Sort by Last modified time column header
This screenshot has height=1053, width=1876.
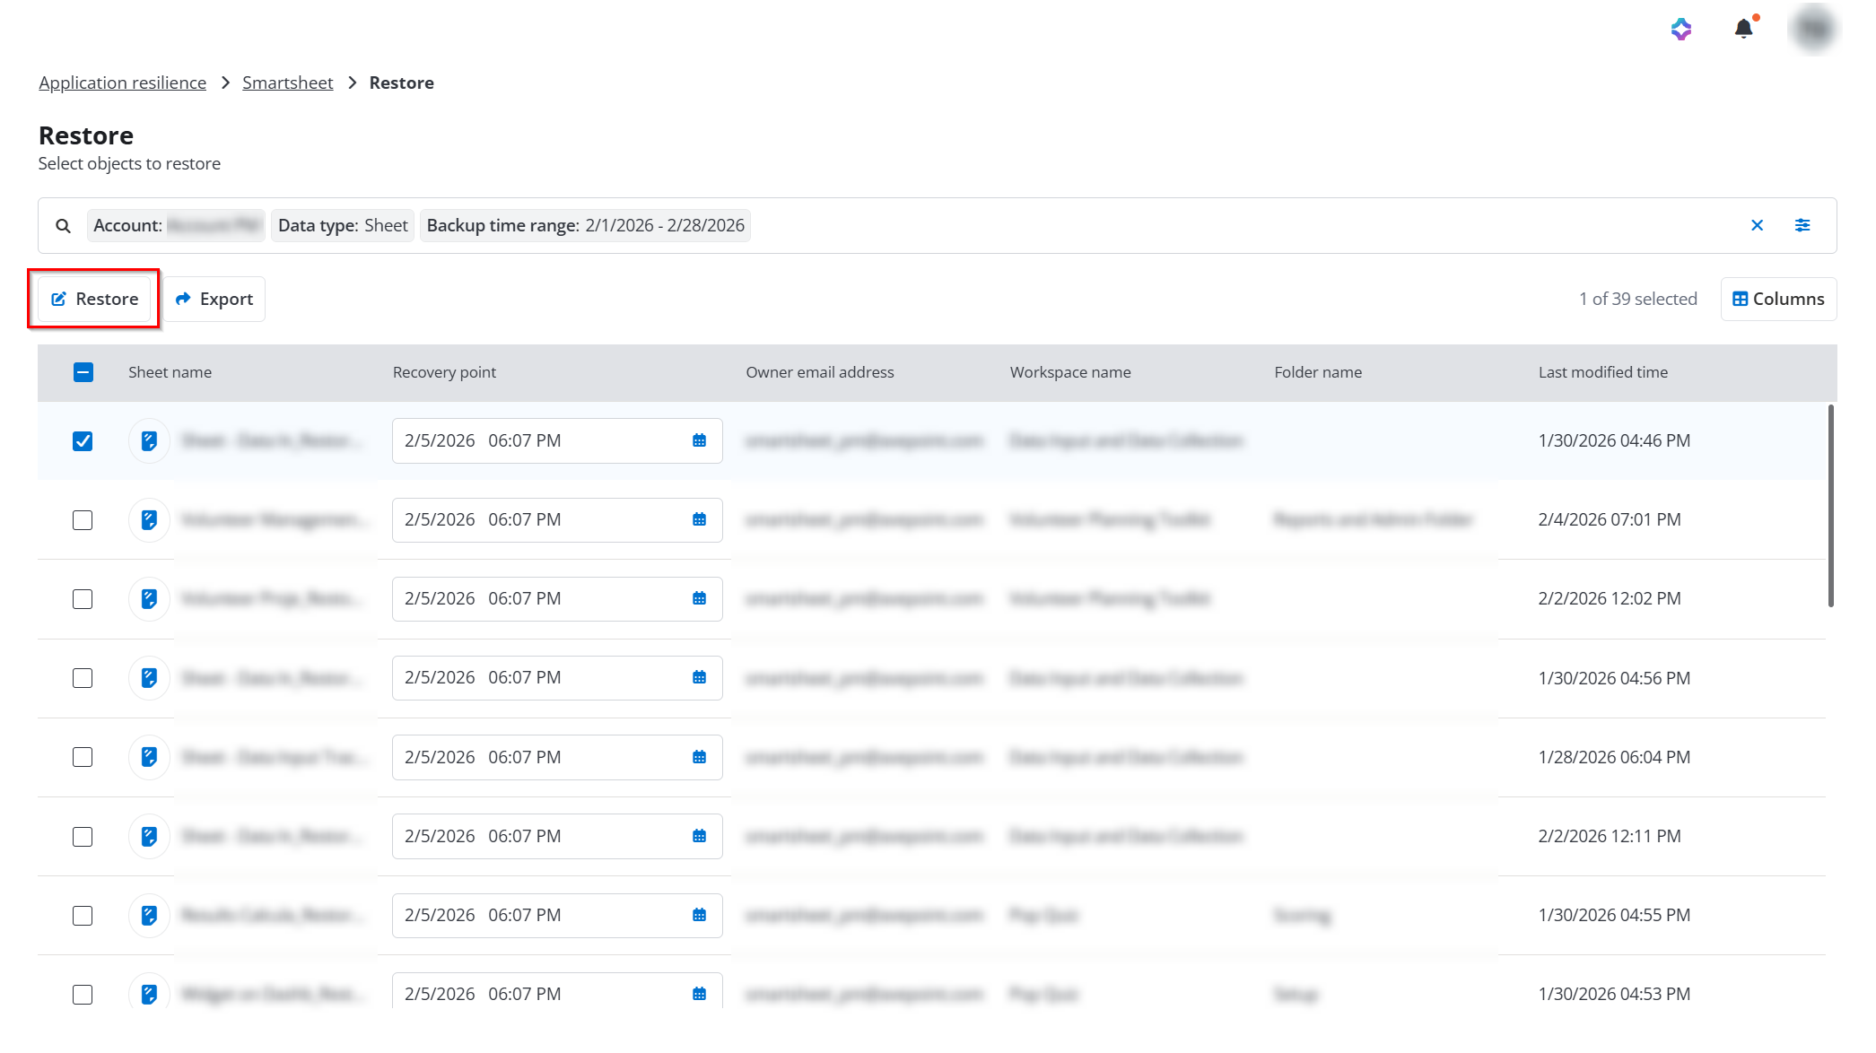tap(1602, 372)
